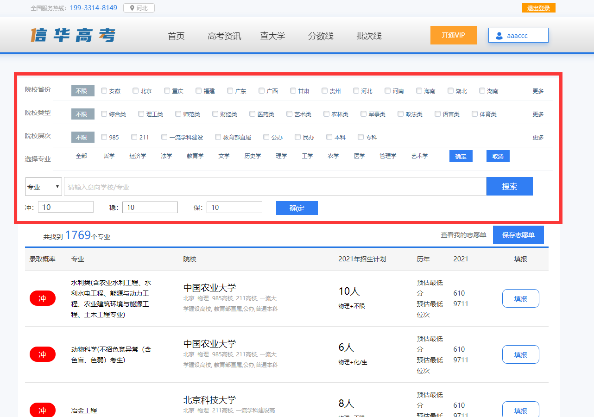Choose the 工学 major category
This screenshot has height=417, width=594.
tap(307, 156)
